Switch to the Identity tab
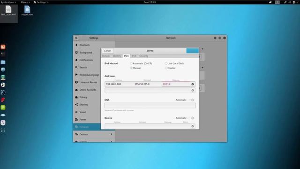The width and height of the screenshot is (300, 169). 117,56
